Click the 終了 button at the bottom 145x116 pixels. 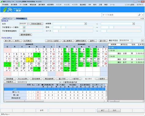pyautogui.click(x=103, y=110)
